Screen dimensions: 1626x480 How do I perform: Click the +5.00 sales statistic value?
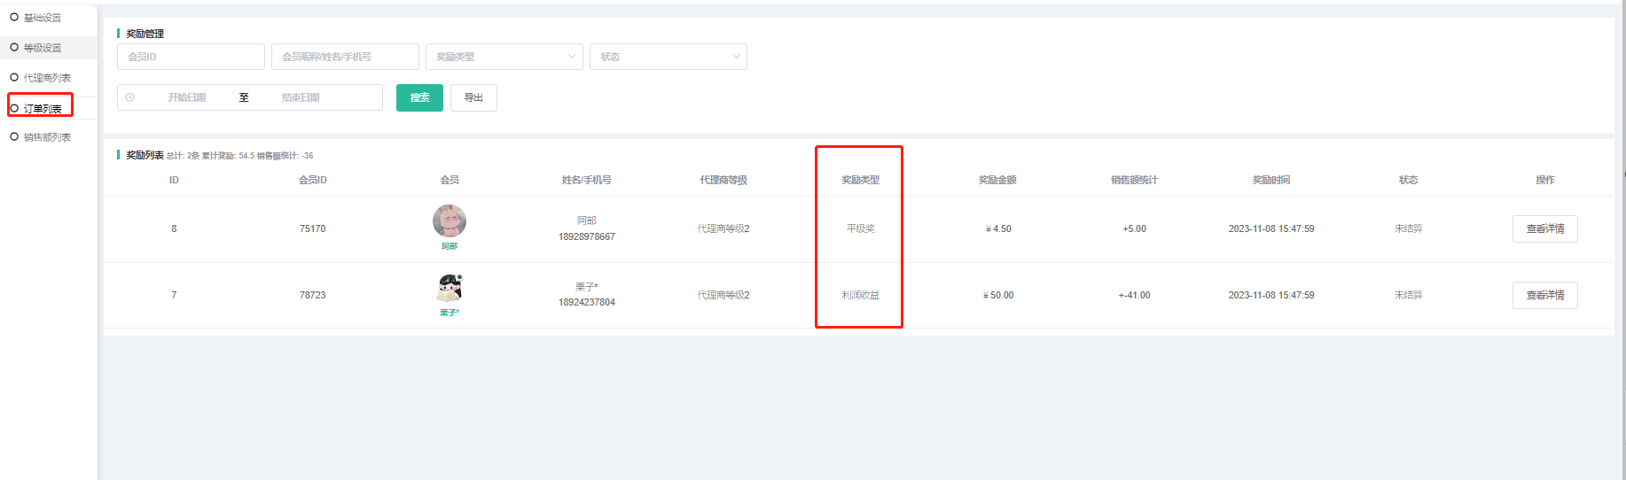[x=1134, y=228]
